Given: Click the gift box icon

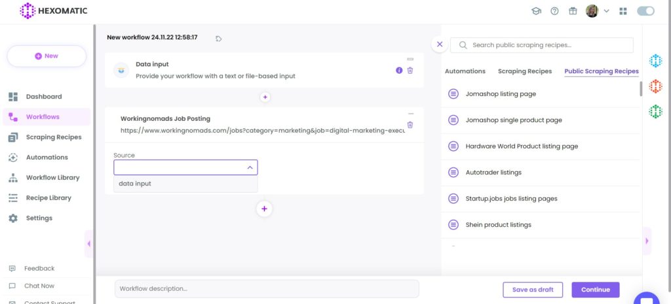Looking at the screenshot, I should click(573, 11).
